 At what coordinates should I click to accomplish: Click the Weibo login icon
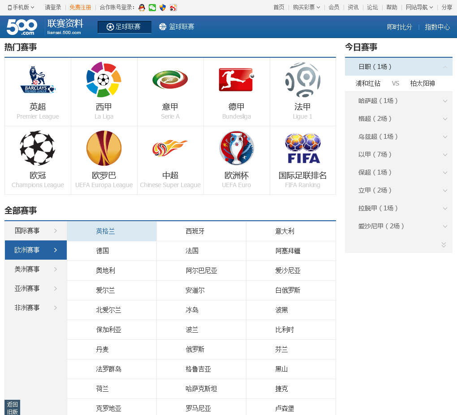[173, 8]
